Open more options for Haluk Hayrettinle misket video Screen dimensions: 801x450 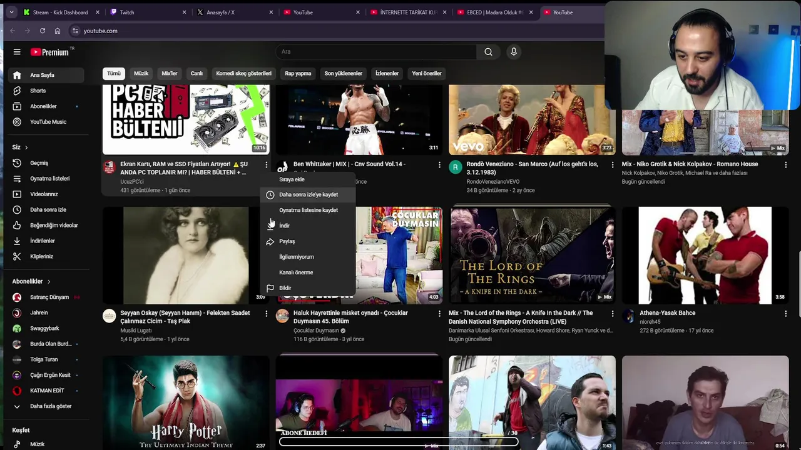439,314
